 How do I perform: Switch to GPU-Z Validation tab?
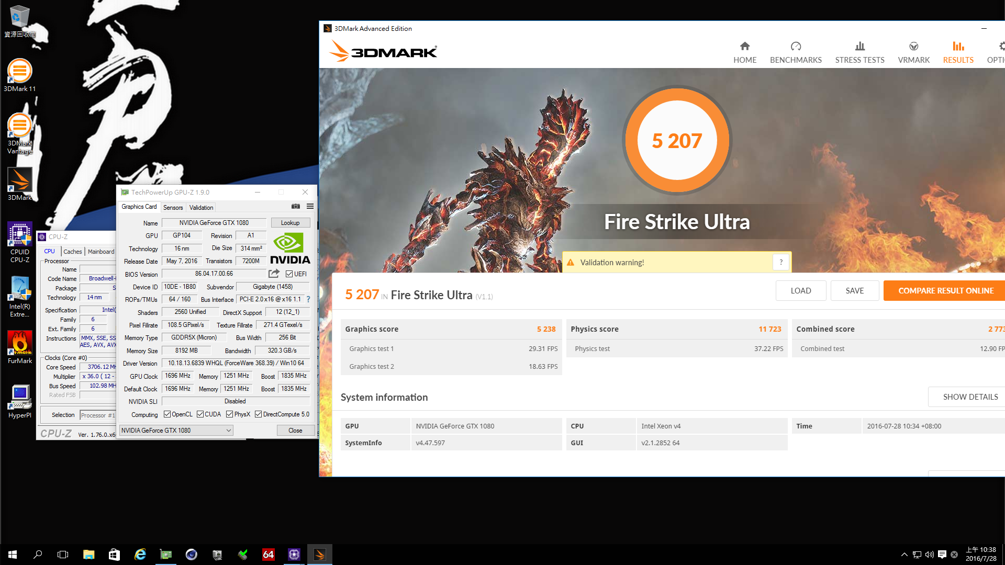coord(201,208)
